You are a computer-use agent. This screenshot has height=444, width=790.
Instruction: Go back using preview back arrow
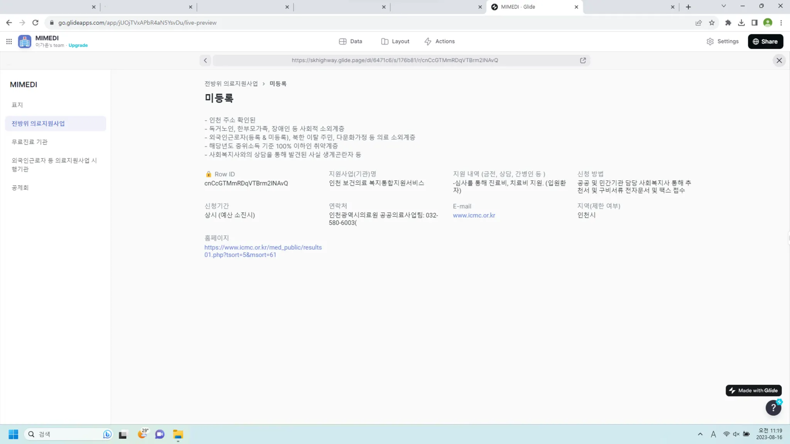click(205, 61)
